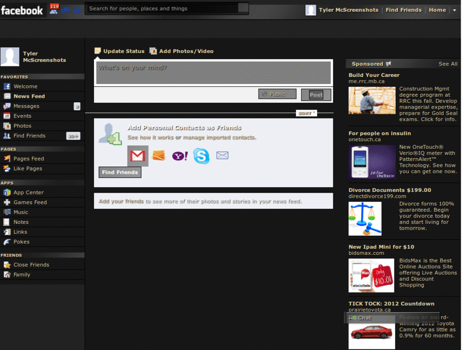Click the Update Status icon
This screenshot has width=467, height=350.
97,51
